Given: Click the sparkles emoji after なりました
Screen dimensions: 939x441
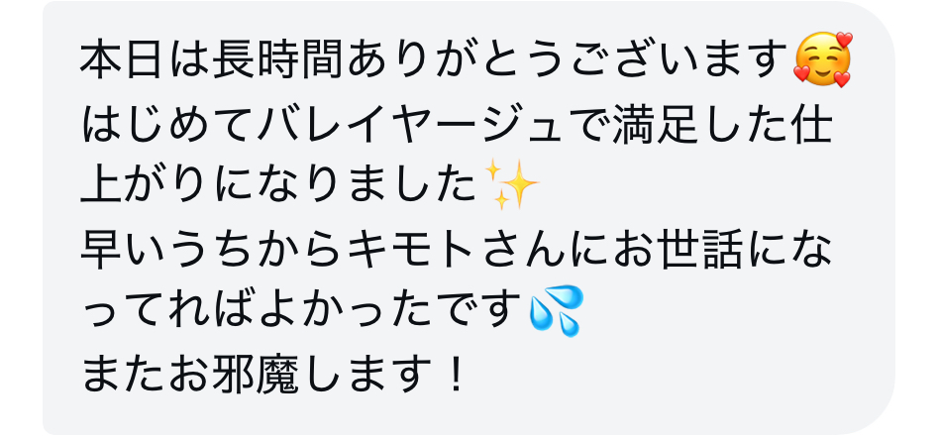Looking at the screenshot, I should click(x=511, y=184).
